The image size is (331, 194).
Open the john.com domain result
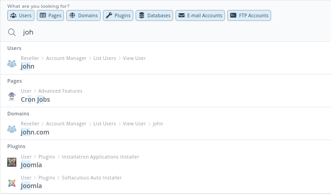point(35,132)
